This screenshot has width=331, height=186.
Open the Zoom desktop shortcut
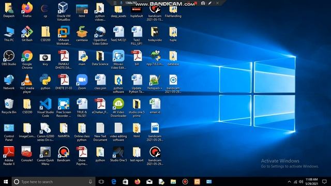[x=82, y=82]
